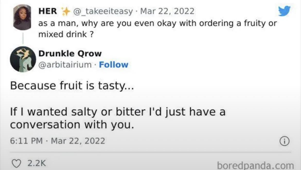This screenshot has height=170, width=301.
Task: Click the "If I wanted salty or bitter" paragraph
Action: (118, 118)
